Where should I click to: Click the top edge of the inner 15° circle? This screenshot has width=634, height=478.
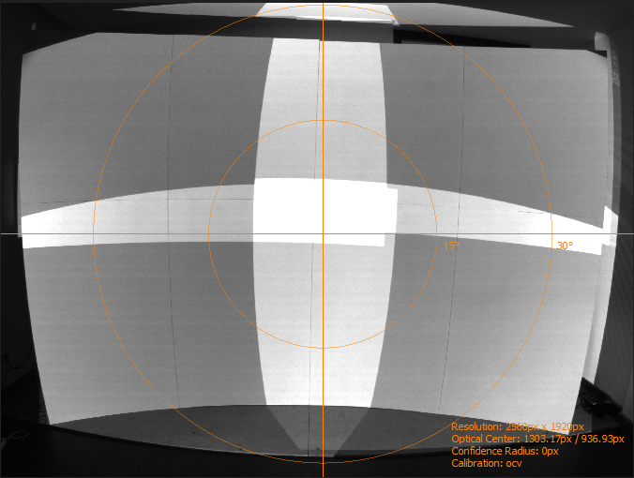point(323,120)
